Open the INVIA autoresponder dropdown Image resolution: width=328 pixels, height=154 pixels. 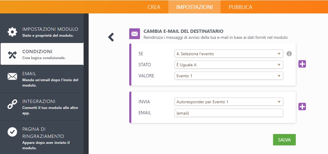(x=229, y=102)
